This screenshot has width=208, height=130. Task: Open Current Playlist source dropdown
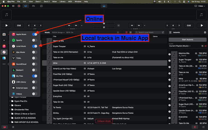pos(180,46)
